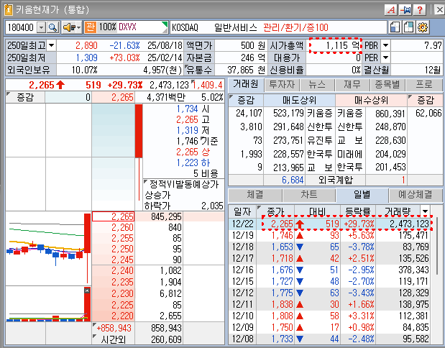Image resolution: width=445 pixels, height=348 pixels.
Task: Switch to the 투자자 tab
Action: [282, 84]
